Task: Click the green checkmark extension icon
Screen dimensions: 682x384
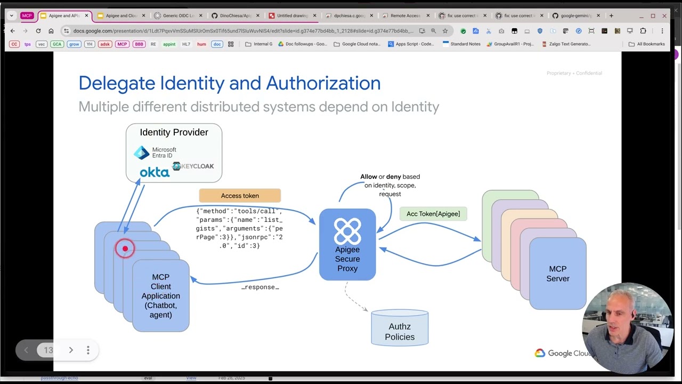Action: pyautogui.click(x=463, y=31)
